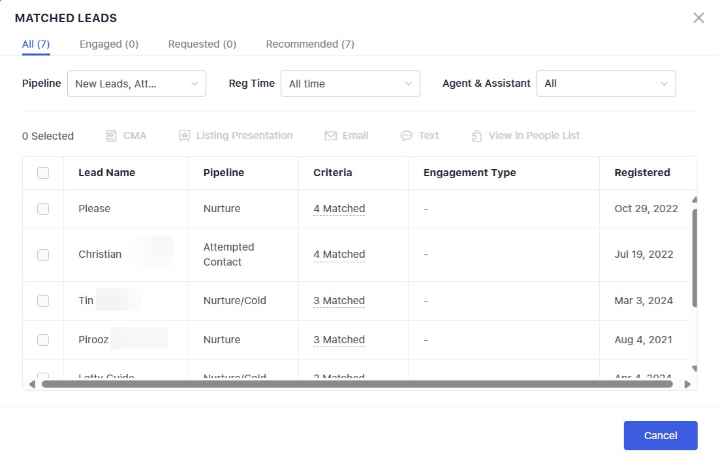
Task: Open the Pipeline dropdown
Action: (x=136, y=84)
